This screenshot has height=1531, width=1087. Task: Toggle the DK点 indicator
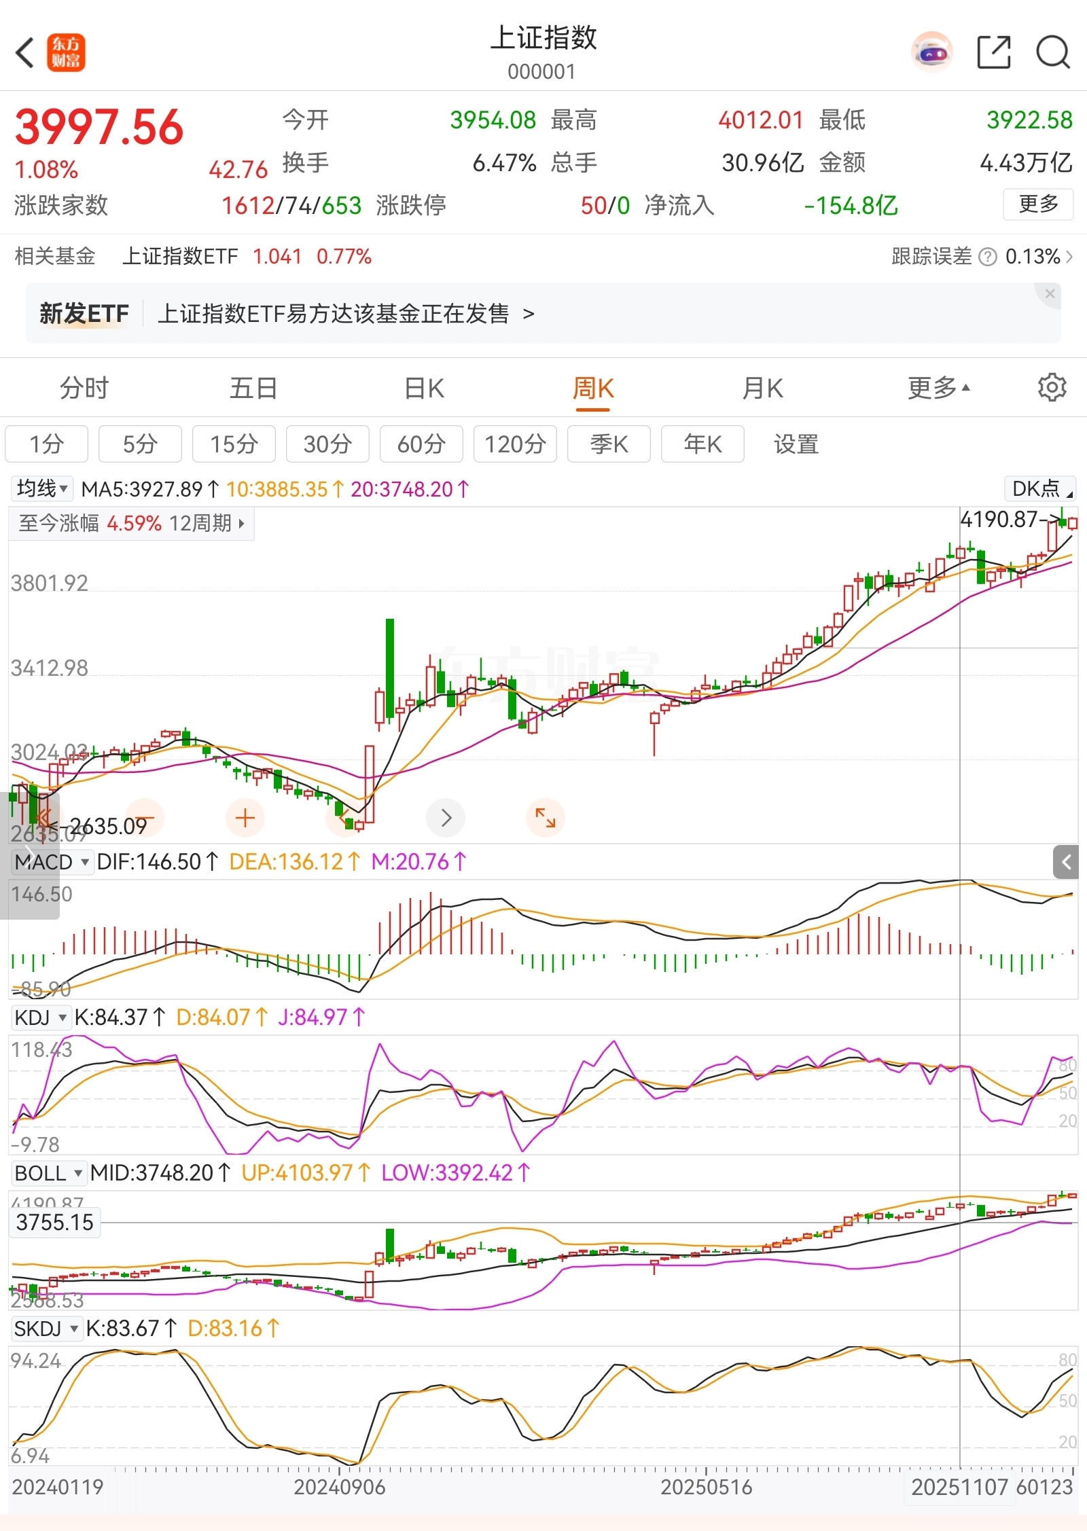point(1039,488)
